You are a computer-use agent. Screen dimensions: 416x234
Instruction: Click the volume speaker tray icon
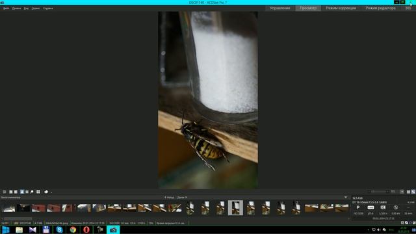(x=379, y=229)
